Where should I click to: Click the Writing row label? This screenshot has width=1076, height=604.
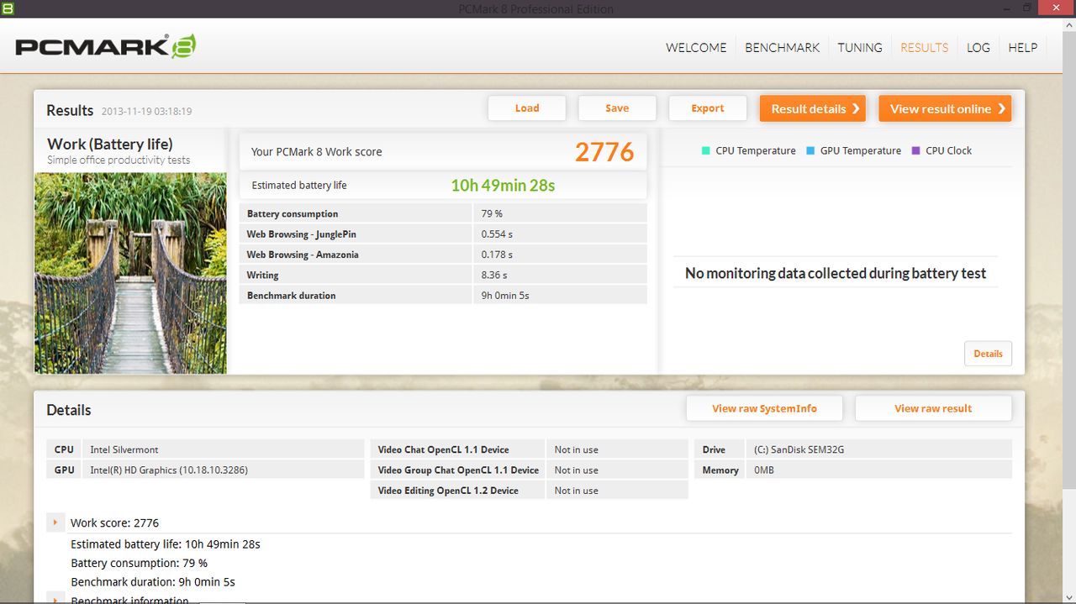tap(262, 275)
